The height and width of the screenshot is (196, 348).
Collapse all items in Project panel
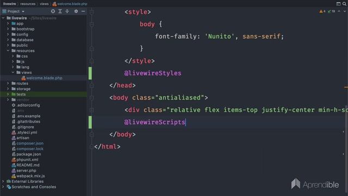point(67,11)
